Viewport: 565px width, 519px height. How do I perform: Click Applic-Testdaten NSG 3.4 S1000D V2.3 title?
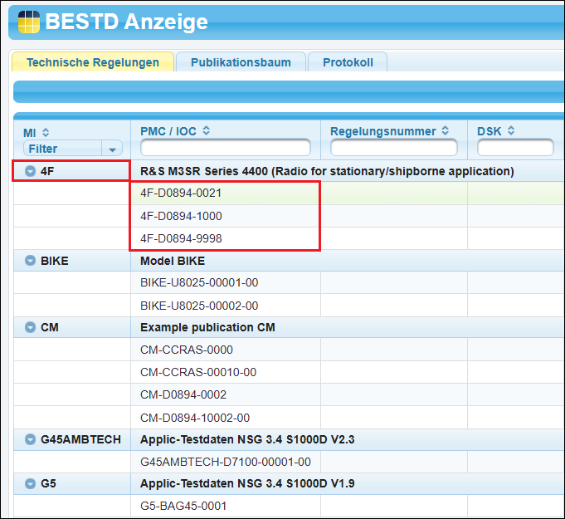pos(247,439)
